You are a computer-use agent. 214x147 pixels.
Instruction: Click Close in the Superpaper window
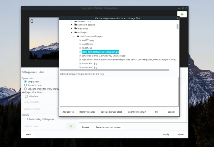tap(181, 134)
